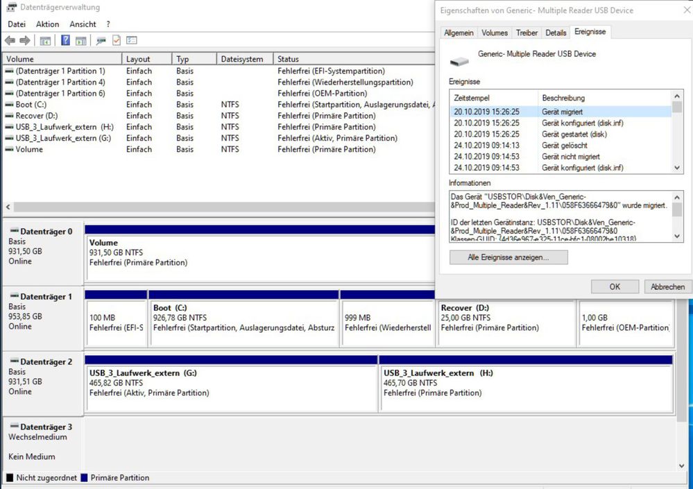Image resolution: width=693 pixels, height=489 pixels.
Task: Open the Ansicht menu
Action: [83, 24]
